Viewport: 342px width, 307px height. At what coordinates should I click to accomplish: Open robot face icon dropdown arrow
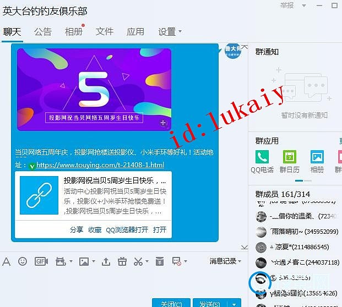pos(71,261)
